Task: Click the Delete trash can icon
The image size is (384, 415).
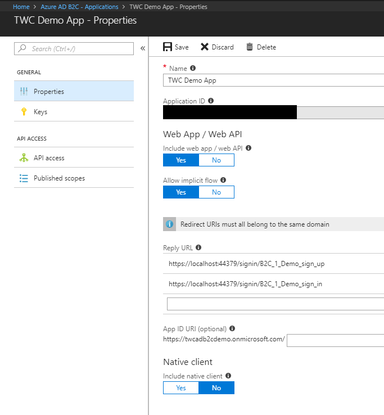Action: tap(250, 47)
